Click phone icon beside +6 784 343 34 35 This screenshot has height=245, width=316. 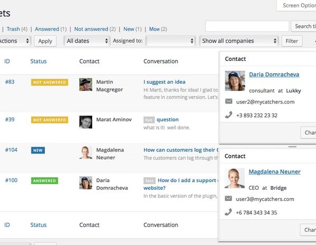click(x=229, y=212)
